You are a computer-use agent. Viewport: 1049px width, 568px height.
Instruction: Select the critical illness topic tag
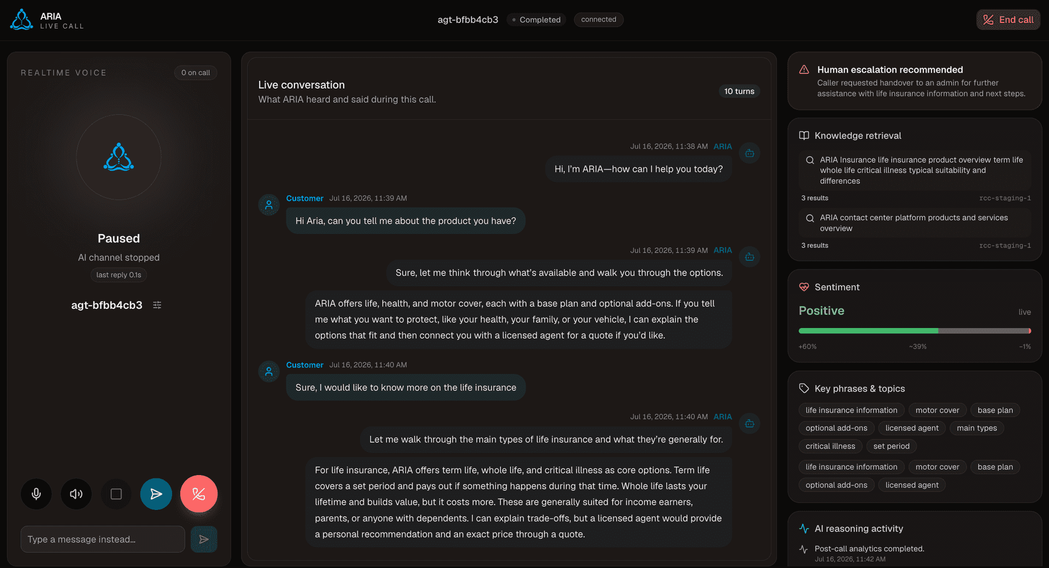830,446
